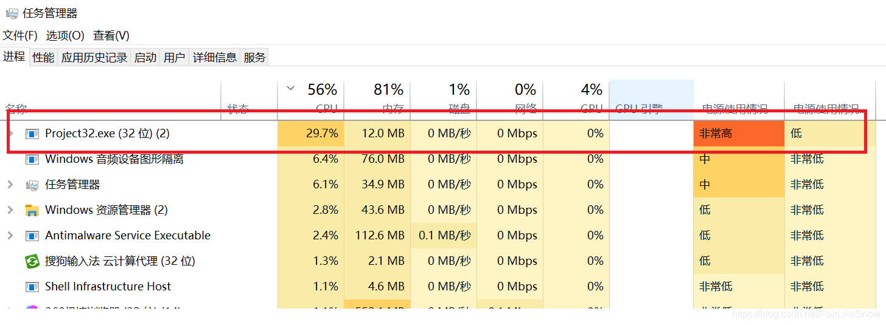The height and width of the screenshot is (325, 886).
Task: Switch to the 启动 tab
Action: [x=145, y=58]
